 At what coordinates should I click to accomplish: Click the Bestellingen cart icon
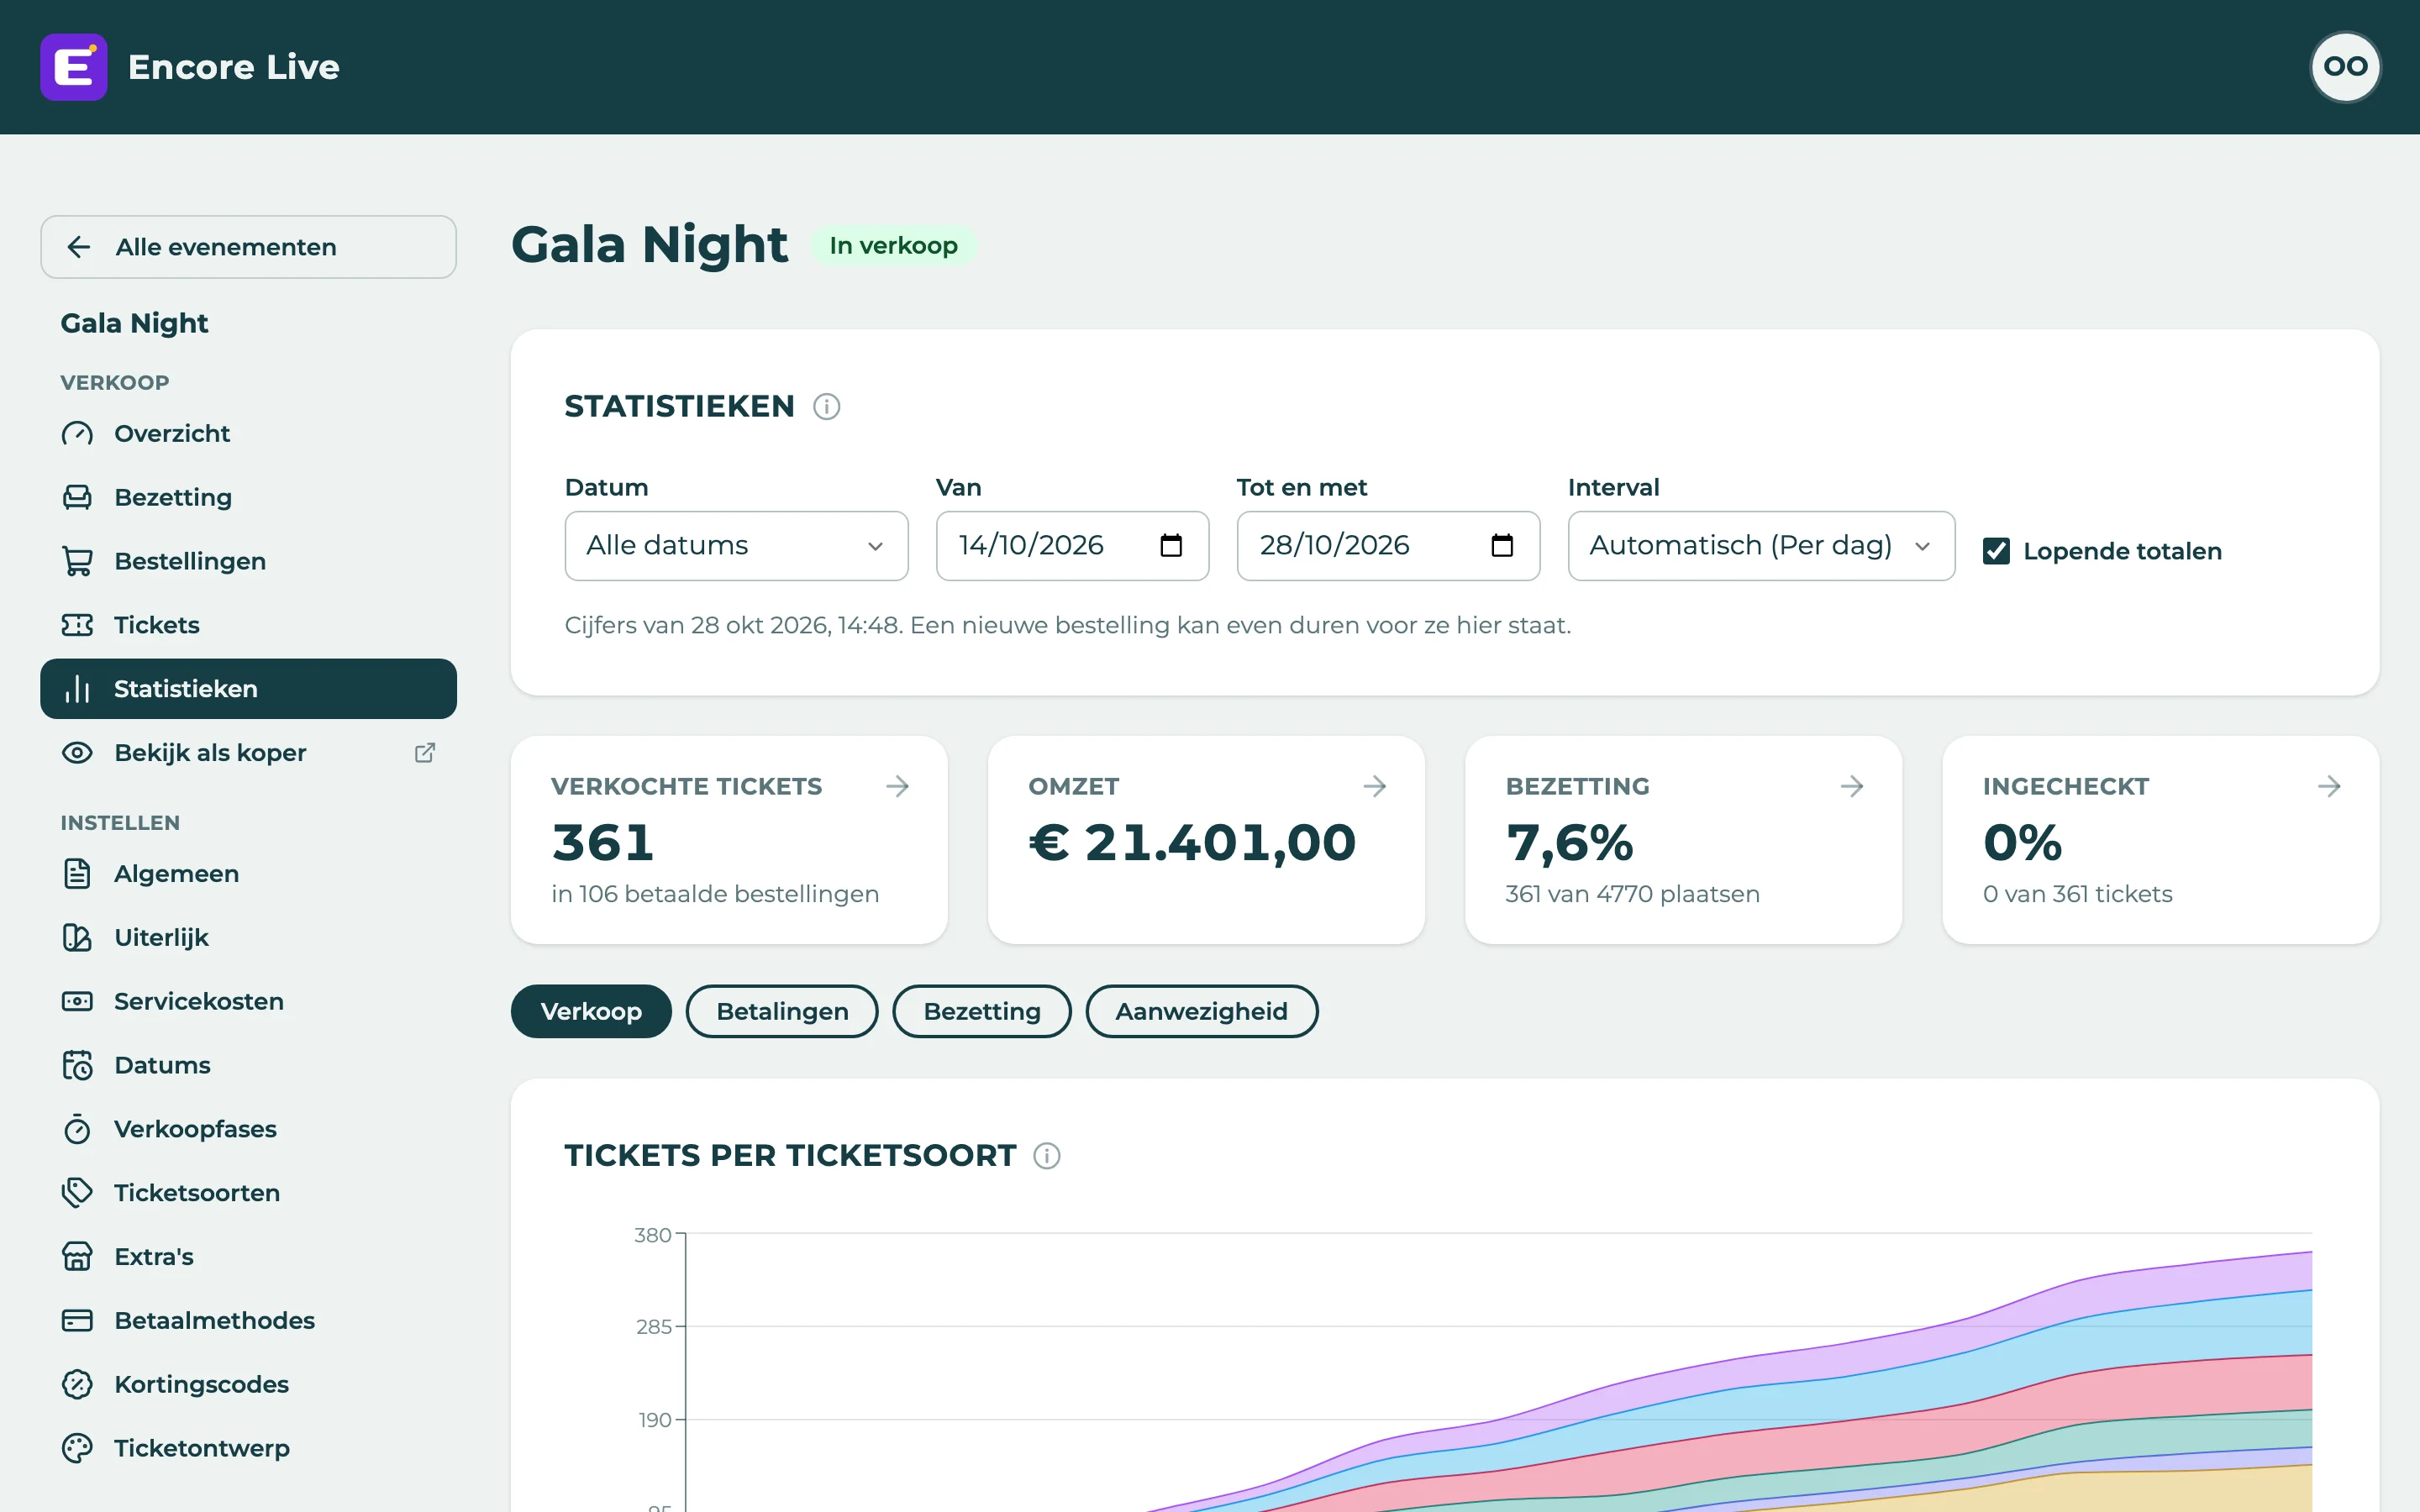click(77, 561)
